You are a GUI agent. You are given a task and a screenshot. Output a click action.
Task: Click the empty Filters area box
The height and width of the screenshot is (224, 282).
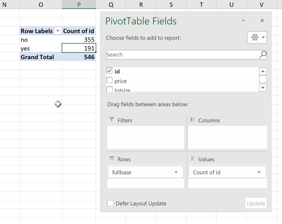[x=145, y=137]
